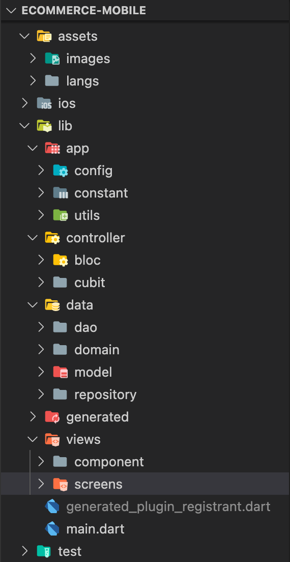The height and width of the screenshot is (562, 290).
Task: Click the config folder gear icon
Action: click(x=61, y=171)
